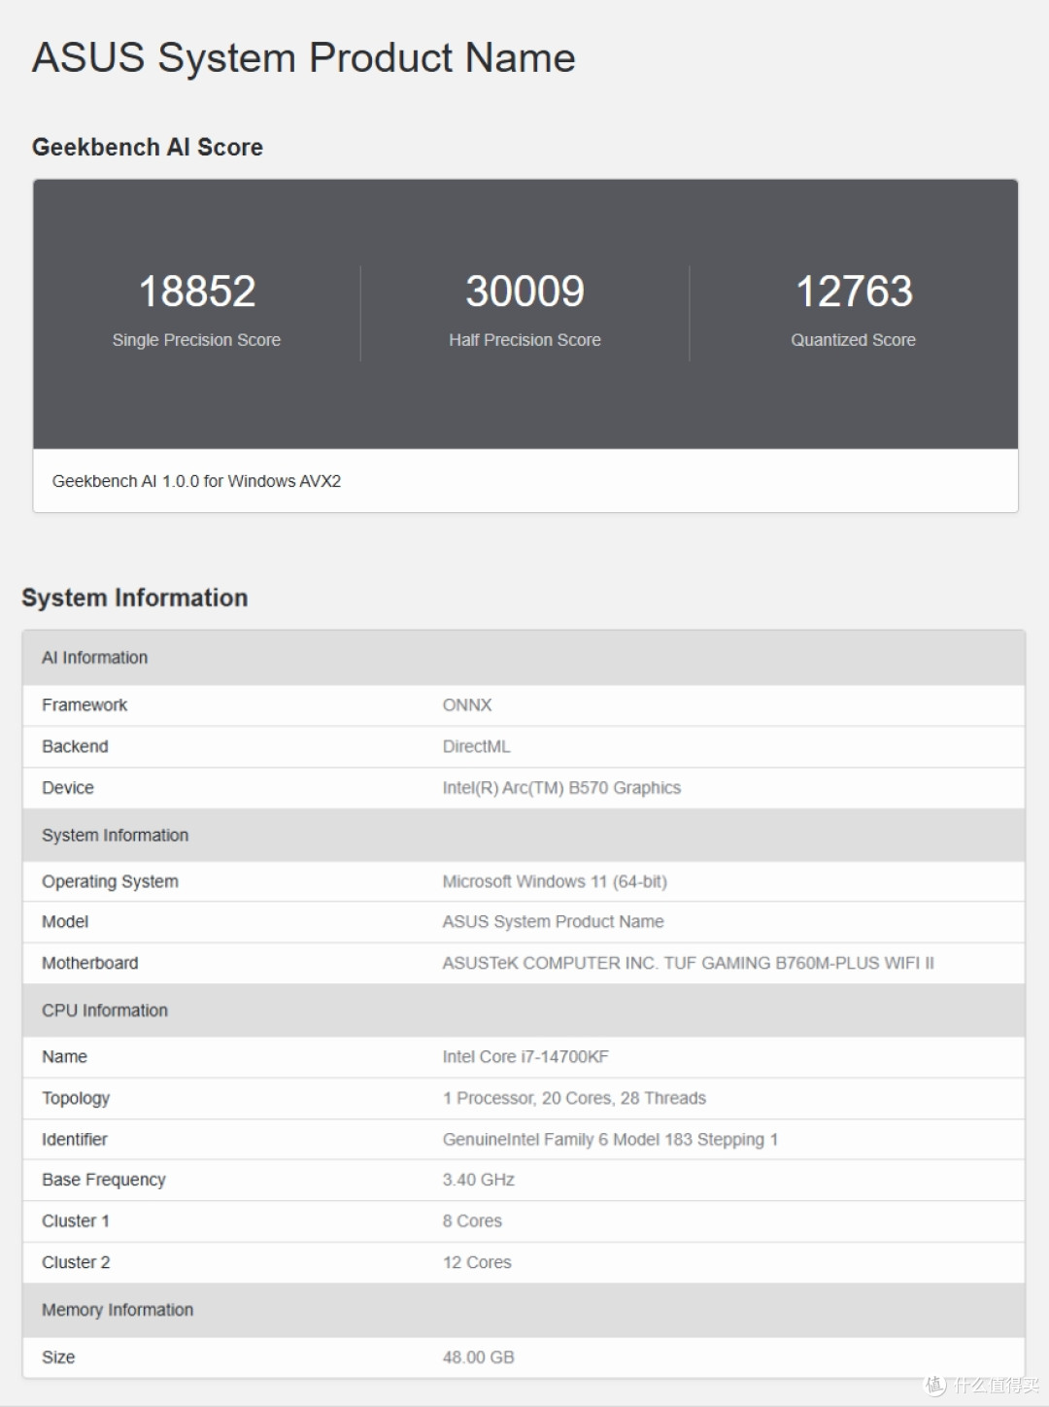Viewport: 1049px width, 1407px height.
Task: Select the Single Precision Score value 18852
Action: click(x=197, y=291)
